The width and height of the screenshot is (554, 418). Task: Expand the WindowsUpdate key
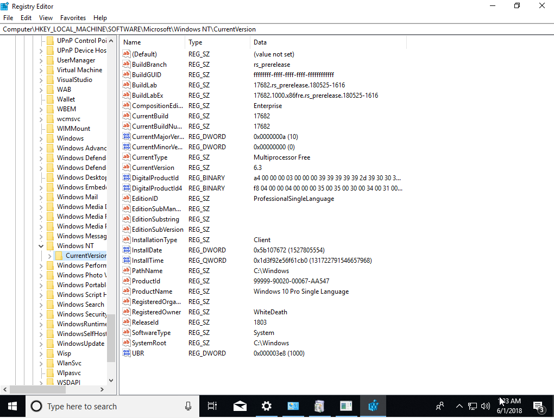pos(41,344)
